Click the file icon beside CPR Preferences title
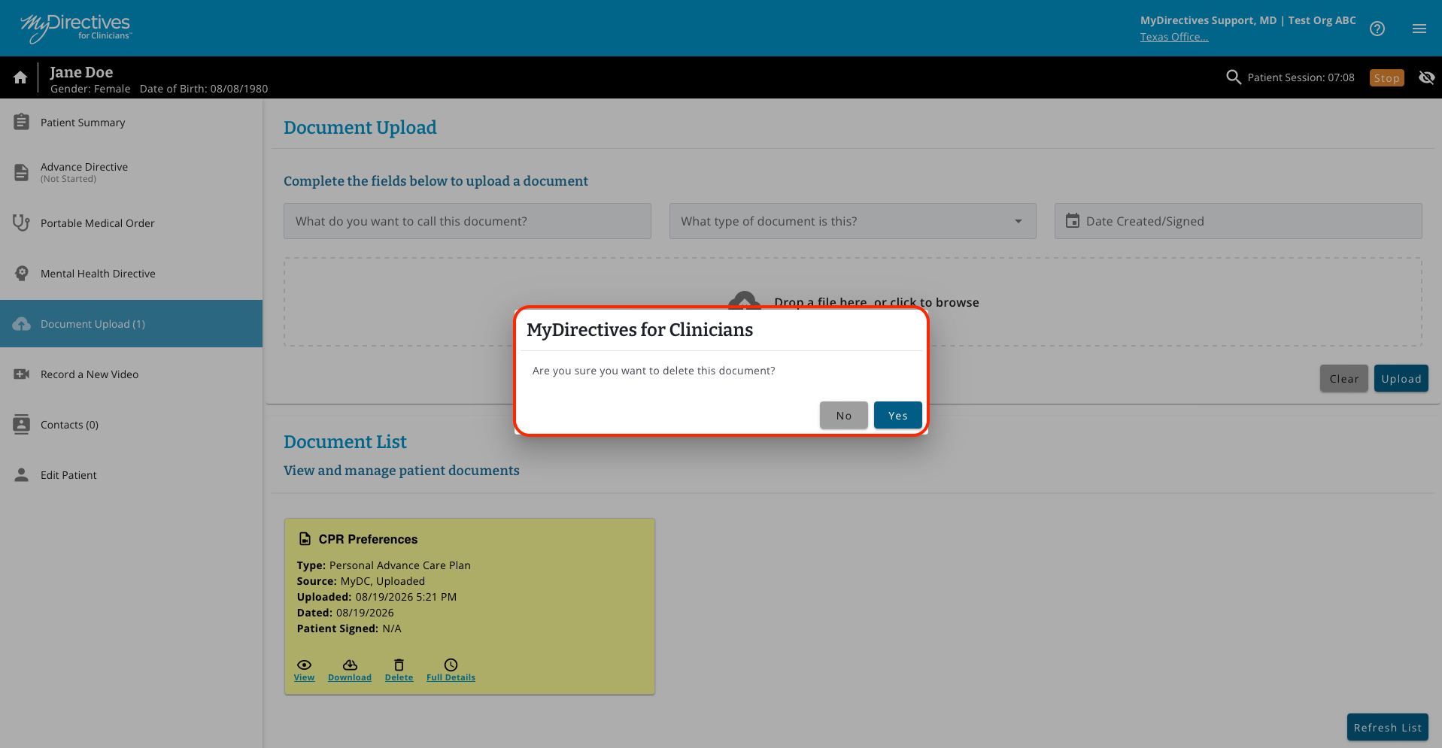Image resolution: width=1442 pixels, height=748 pixels. coord(305,539)
